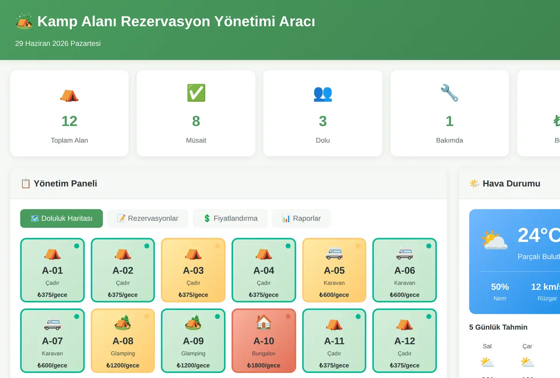
Task: Click the A-09 site label
Action: point(193,341)
